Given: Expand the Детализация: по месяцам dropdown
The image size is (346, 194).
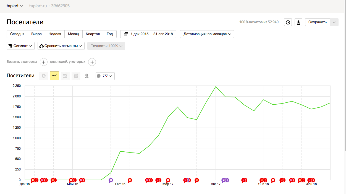Looking at the screenshot, I should (207, 34).
